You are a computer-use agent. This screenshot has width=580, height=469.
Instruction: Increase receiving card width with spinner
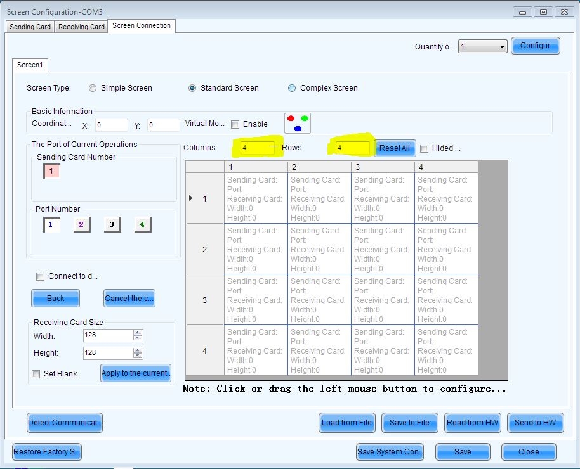(138, 333)
